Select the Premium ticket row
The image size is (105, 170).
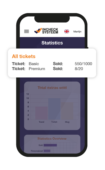pyautogui.click(x=52, y=69)
